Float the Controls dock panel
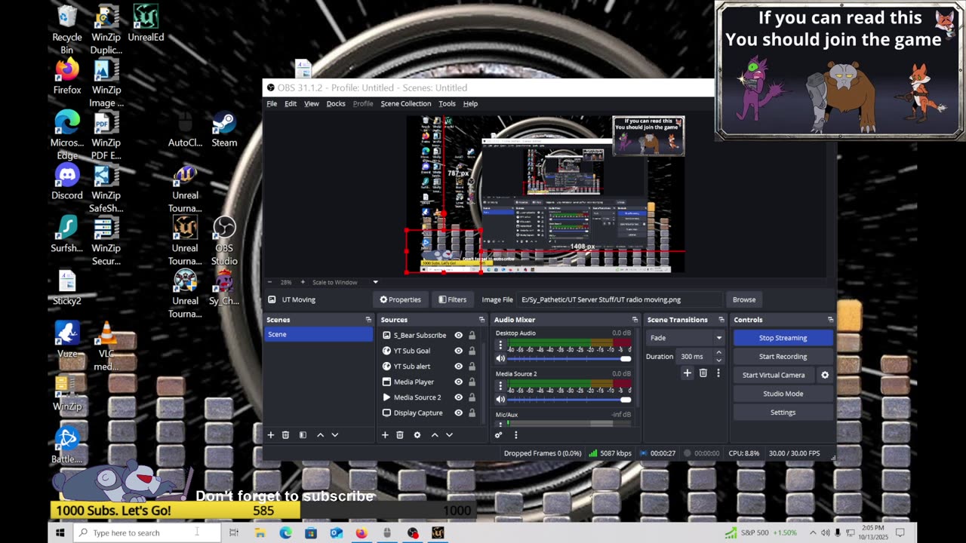Viewport: 966px width, 543px height. point(830,320)
